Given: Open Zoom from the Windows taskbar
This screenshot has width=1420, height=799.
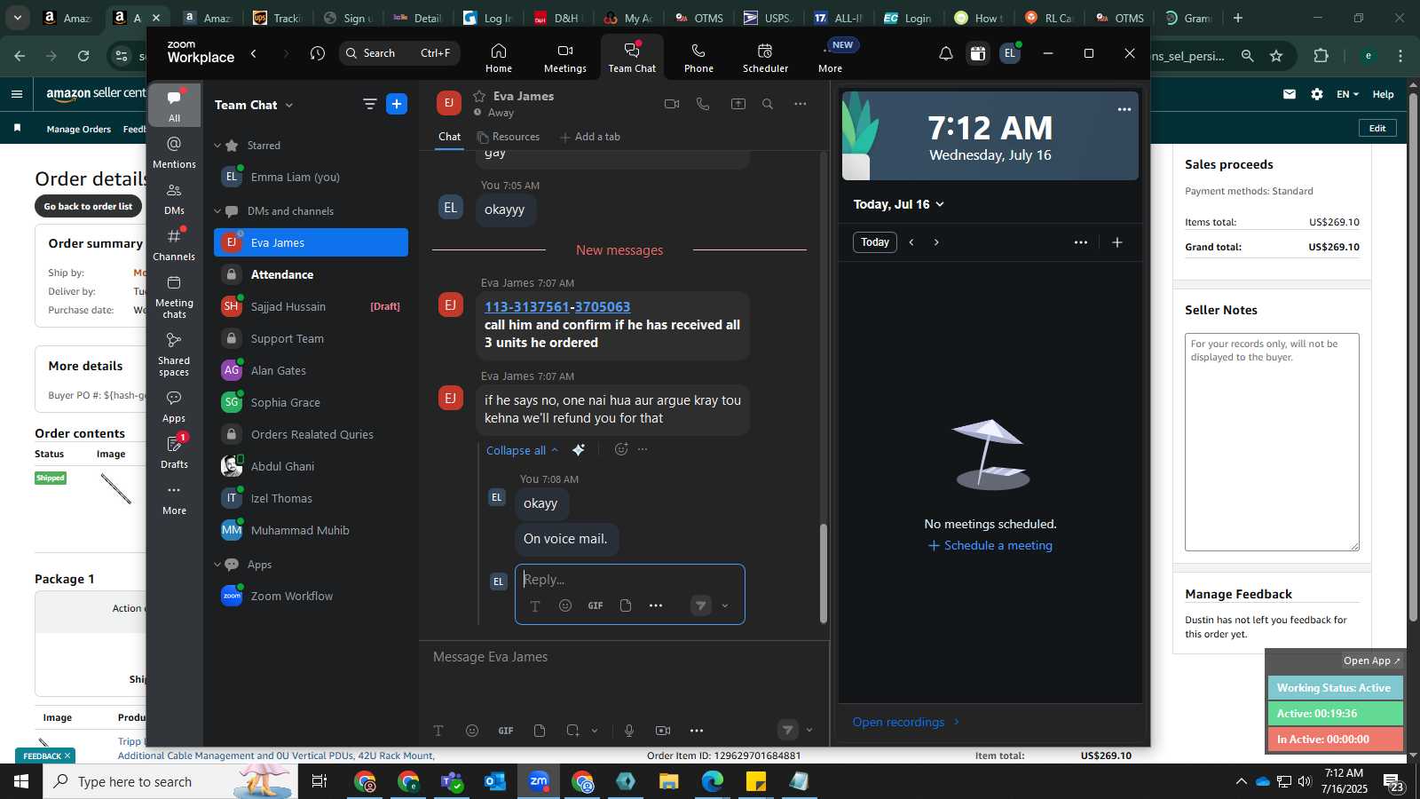Looking at the screenshot, I should (539, 781).
